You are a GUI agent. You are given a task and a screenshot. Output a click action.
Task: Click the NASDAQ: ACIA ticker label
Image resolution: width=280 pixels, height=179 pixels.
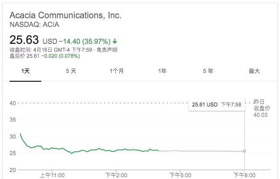(34, 25)
